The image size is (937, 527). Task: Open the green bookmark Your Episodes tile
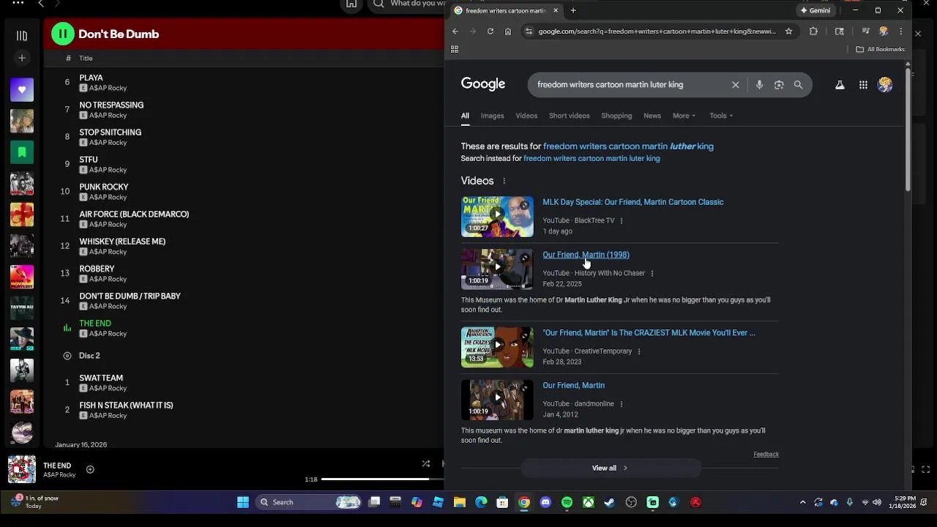coord(22,152)
